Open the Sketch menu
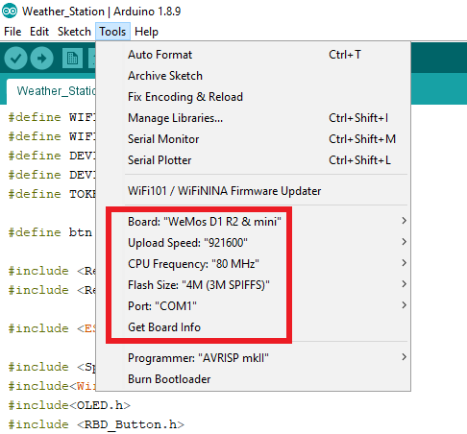Image resolution: width=467 pixels, height=434 pixels. pos(74,32)
